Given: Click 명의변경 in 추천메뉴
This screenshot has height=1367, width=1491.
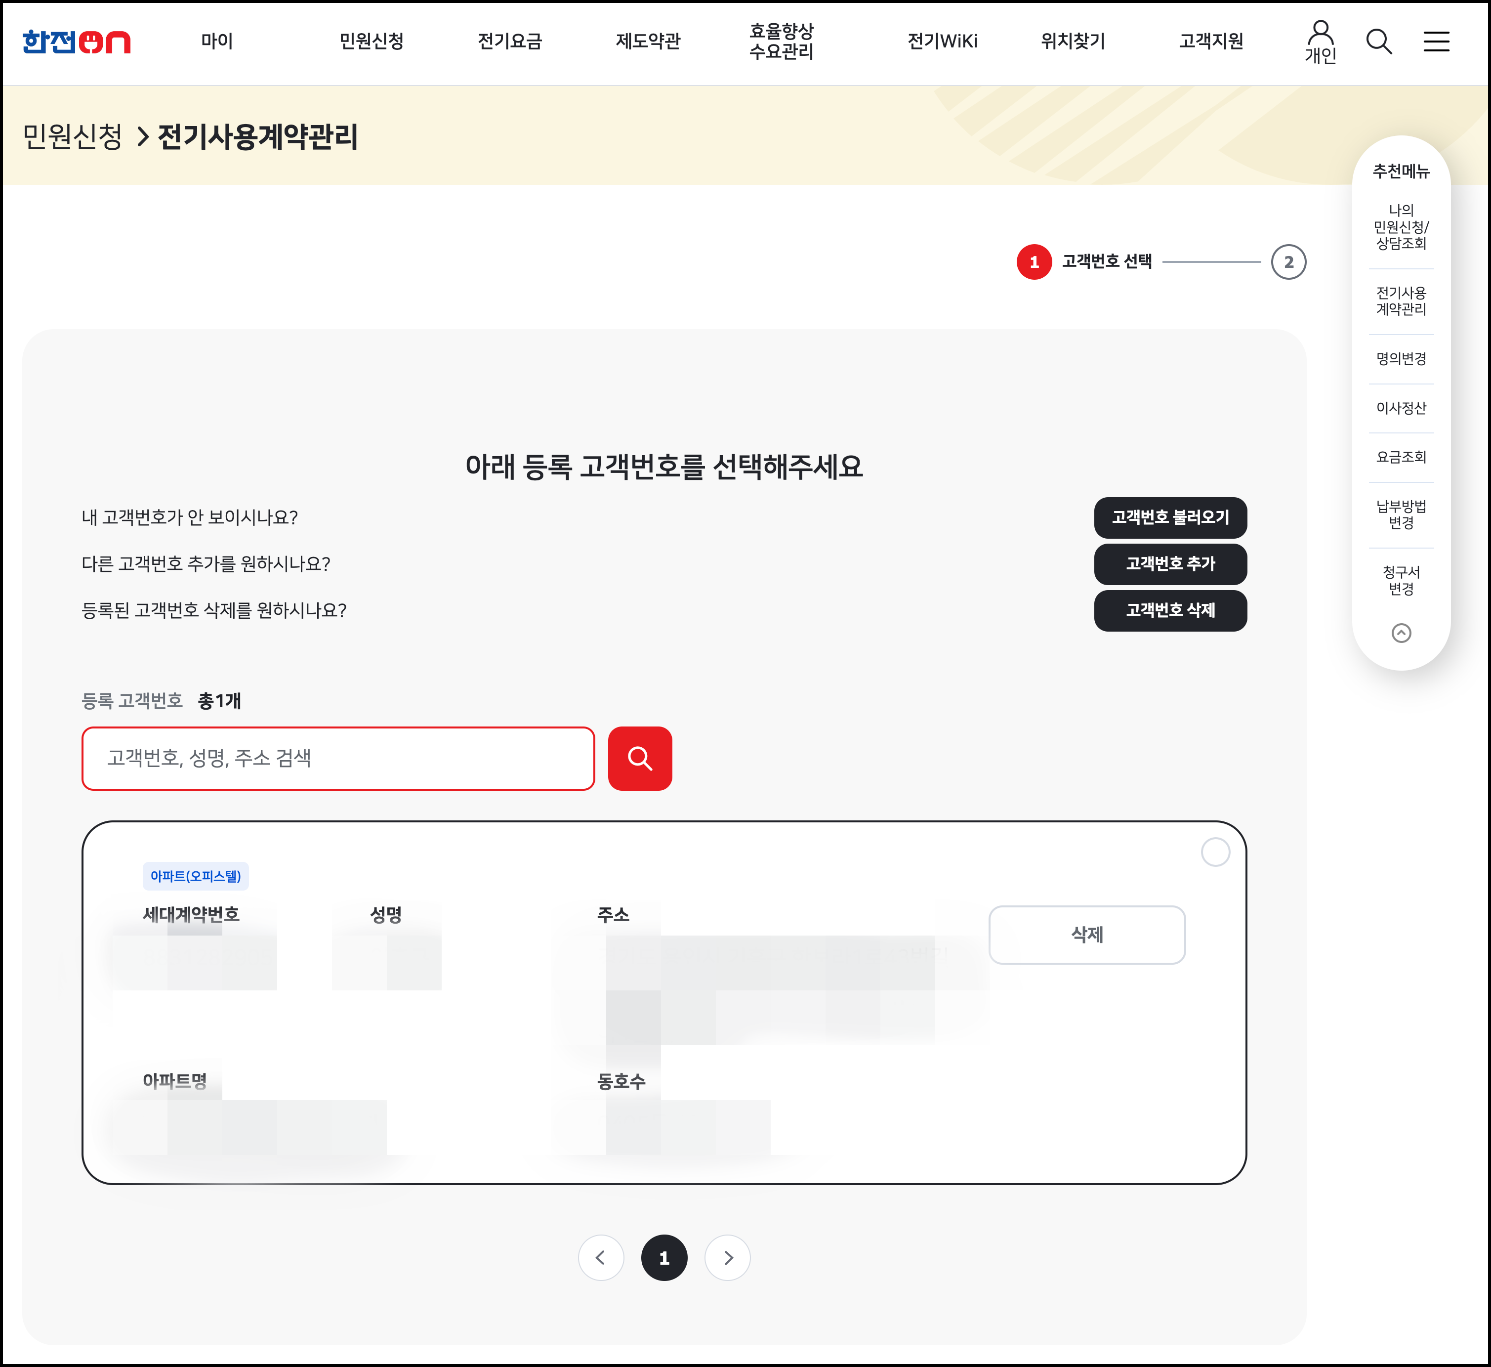Looking at the screenshot, I should [1401, 359].
